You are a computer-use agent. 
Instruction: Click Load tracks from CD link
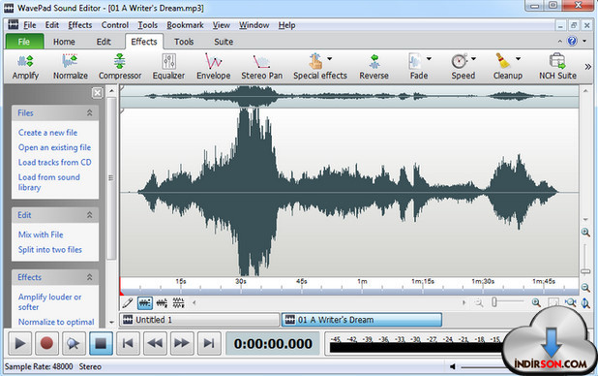(x=54, y=162)
